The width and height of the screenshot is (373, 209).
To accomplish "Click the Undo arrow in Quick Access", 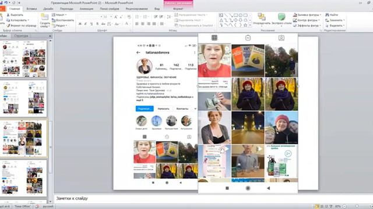I will point(6,3).
